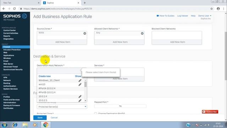Viewport: 227px width, 128px height.
Task: Remove WAN from Source Zones
Action: pyautogui.click(x=85, y=33)
